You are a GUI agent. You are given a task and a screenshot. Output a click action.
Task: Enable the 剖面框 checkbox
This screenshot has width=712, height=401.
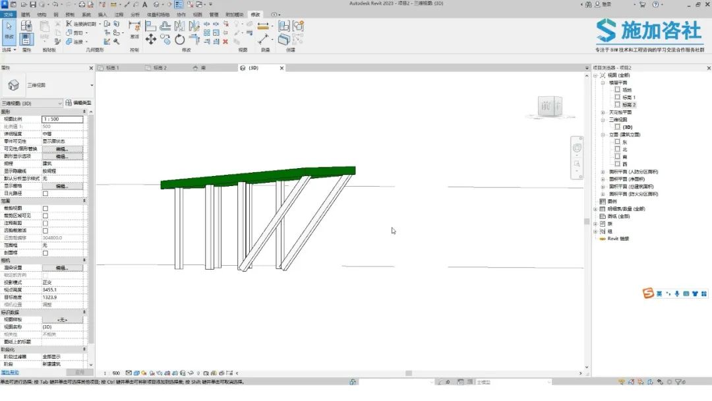45,253
